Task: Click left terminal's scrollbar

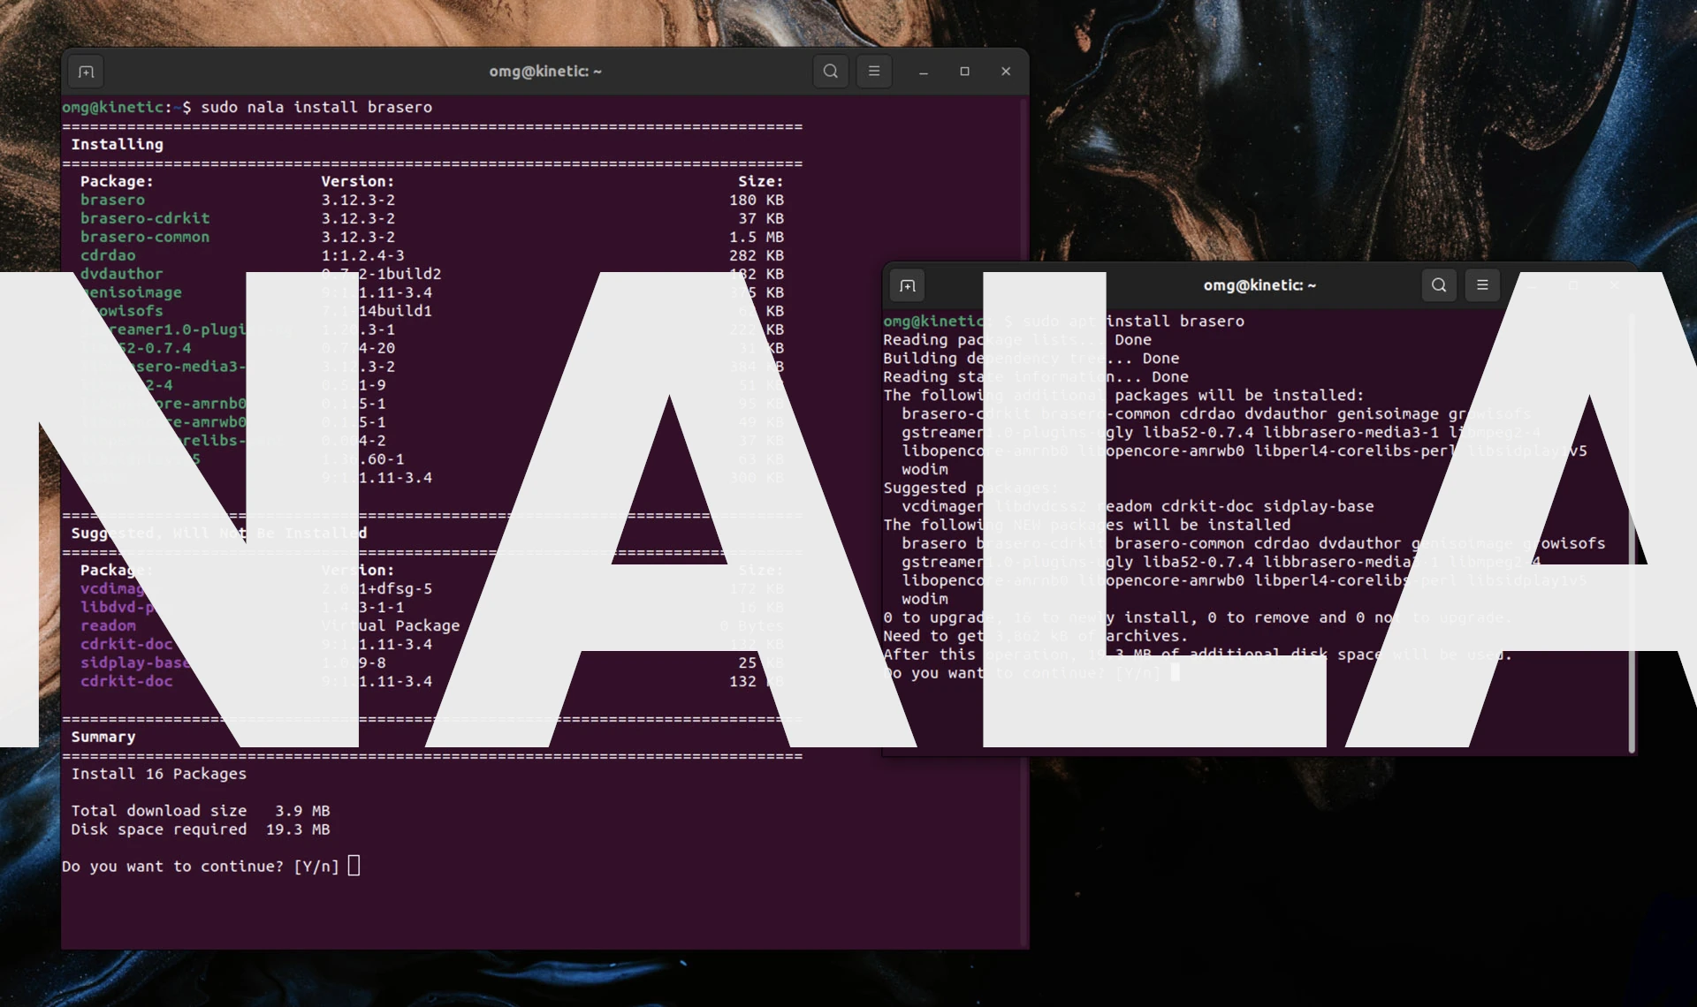Action: click(x=1024, y=521)
